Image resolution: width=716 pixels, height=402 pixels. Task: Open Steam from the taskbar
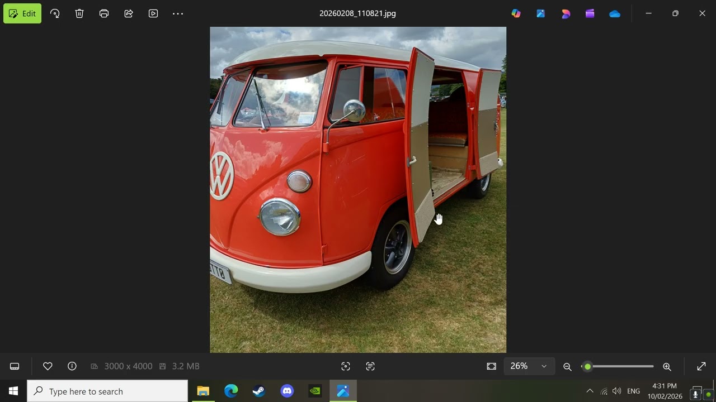pyautogui.click(x=259, y=391)
